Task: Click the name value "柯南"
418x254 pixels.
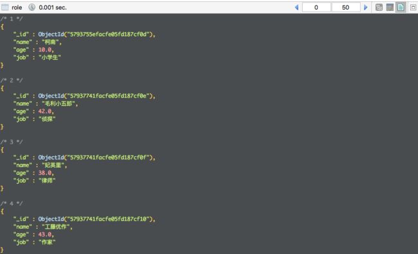Action: [50, 42]
